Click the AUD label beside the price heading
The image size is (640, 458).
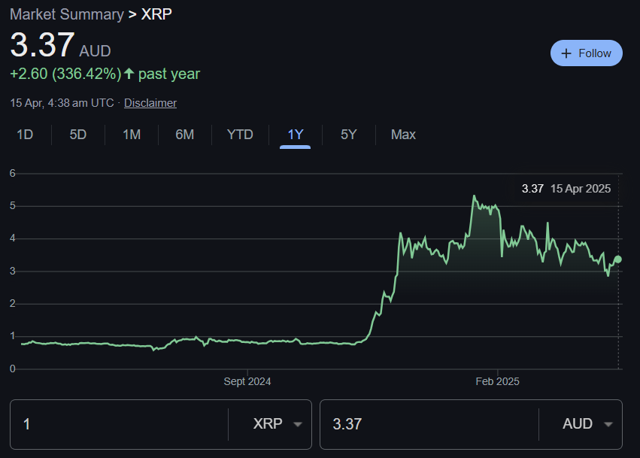(95, 51)
